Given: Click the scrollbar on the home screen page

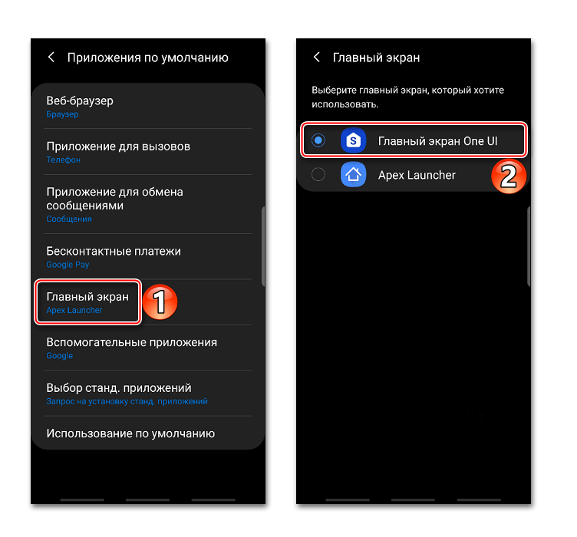Looking at the screenshot, I should pos(529,246).
